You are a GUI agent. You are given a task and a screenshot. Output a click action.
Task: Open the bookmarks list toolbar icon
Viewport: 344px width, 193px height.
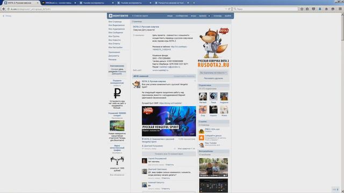coord(307,9)
